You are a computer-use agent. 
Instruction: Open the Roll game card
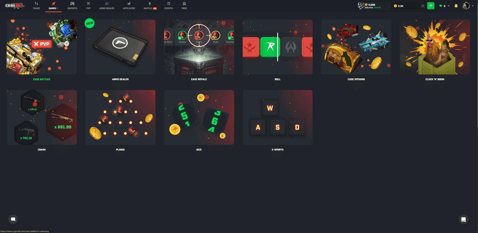(x=278, y=47)
